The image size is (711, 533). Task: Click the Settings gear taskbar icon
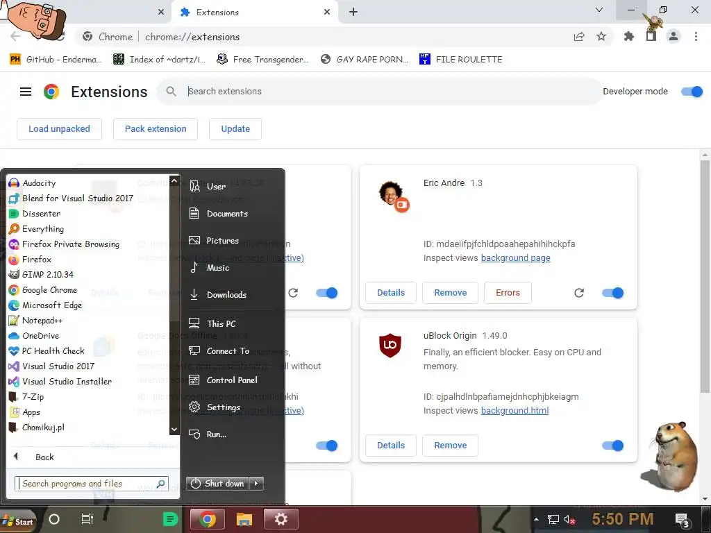pos(281,519)
